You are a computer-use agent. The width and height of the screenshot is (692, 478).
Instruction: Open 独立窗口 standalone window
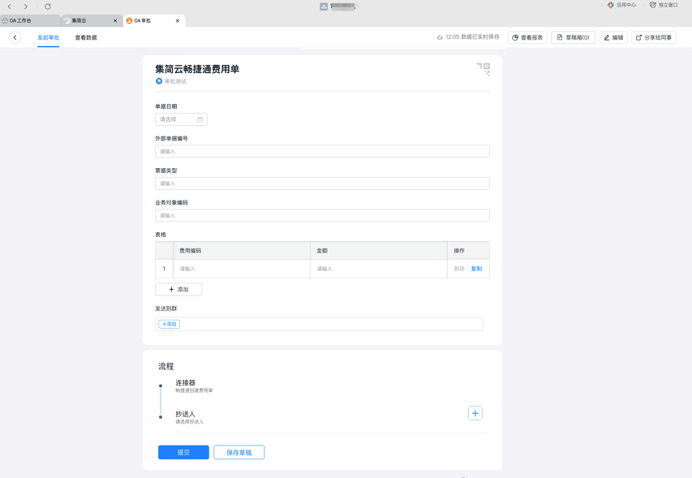664,6
